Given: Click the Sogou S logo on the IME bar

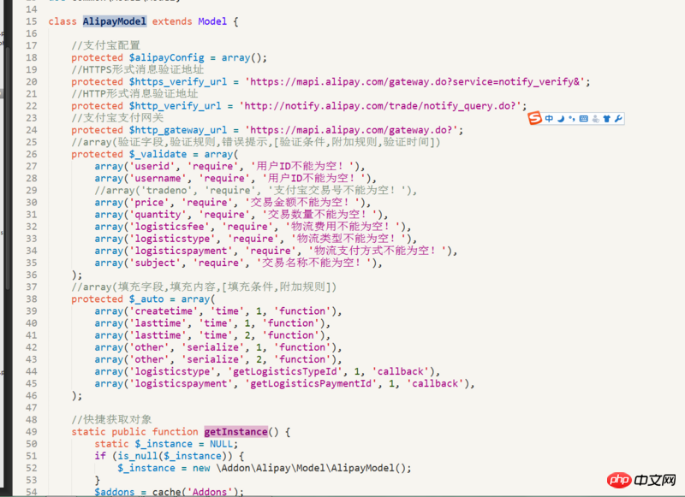Looking at the screenshot, I should click(534, 118).
